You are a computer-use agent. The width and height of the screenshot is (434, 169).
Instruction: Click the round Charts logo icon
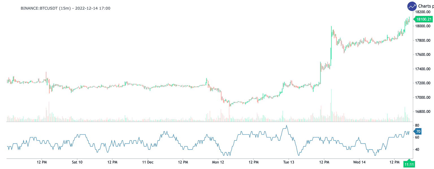[x=412, y=6]
